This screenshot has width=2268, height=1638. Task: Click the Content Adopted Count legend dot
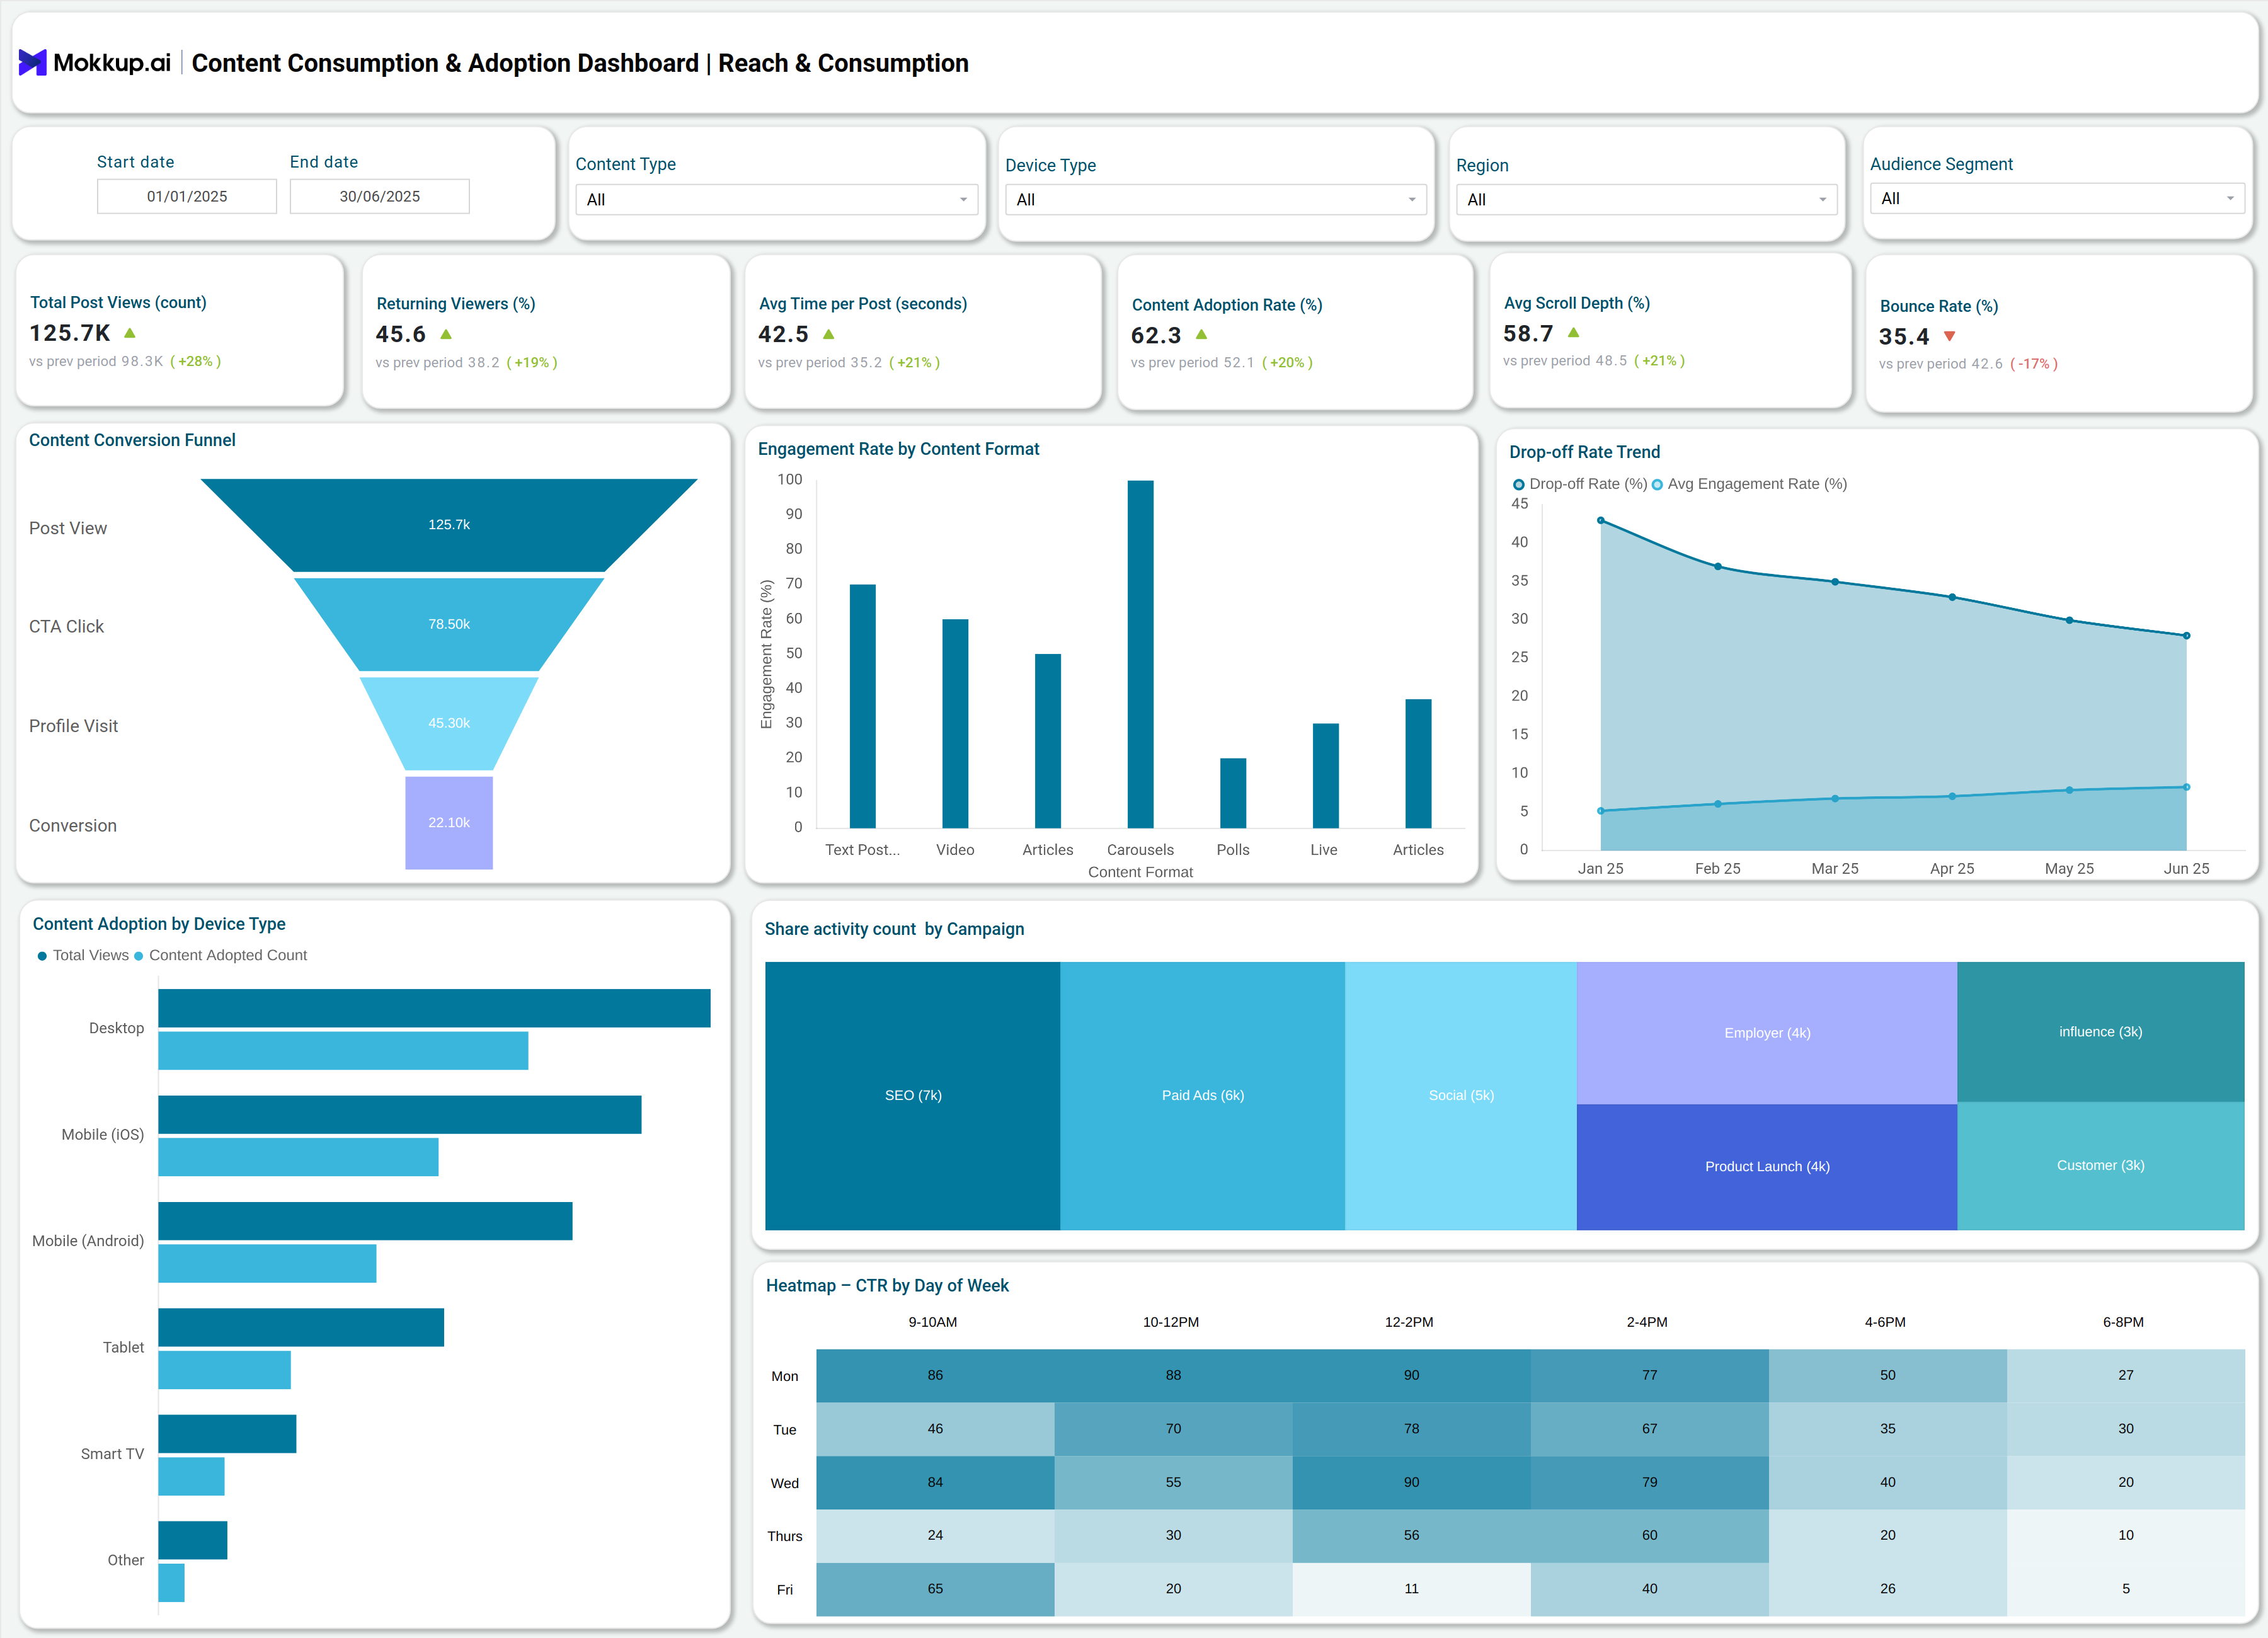[138, 956]
